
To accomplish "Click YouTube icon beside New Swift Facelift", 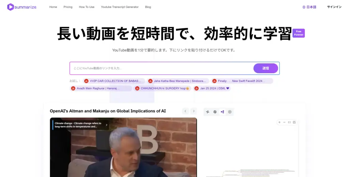I will click(x=214, y=81).
